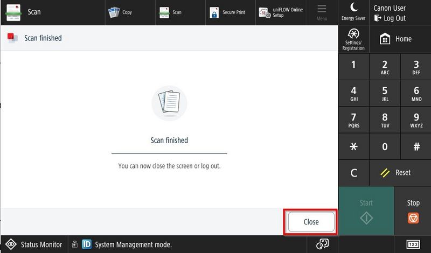Open the hamburger Menu
This screenshot has width=431, height=253.
[x=322, y=12]
